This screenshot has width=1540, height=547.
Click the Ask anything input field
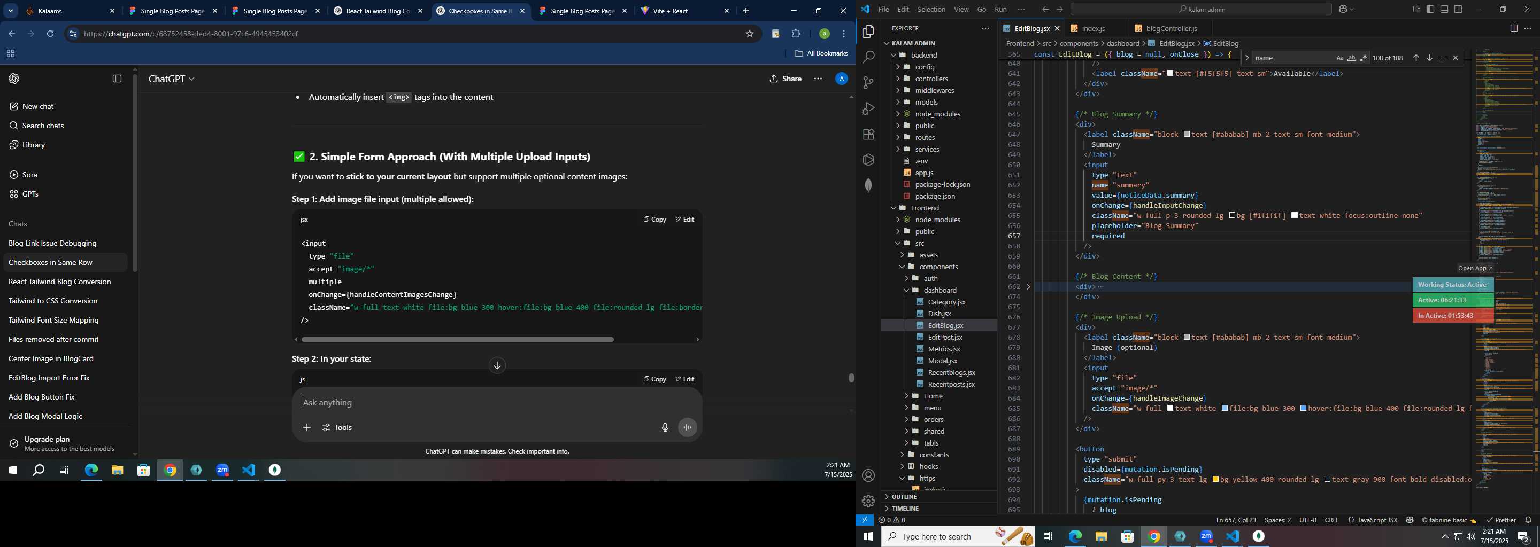pyautogui.click(x=496, y=403)
